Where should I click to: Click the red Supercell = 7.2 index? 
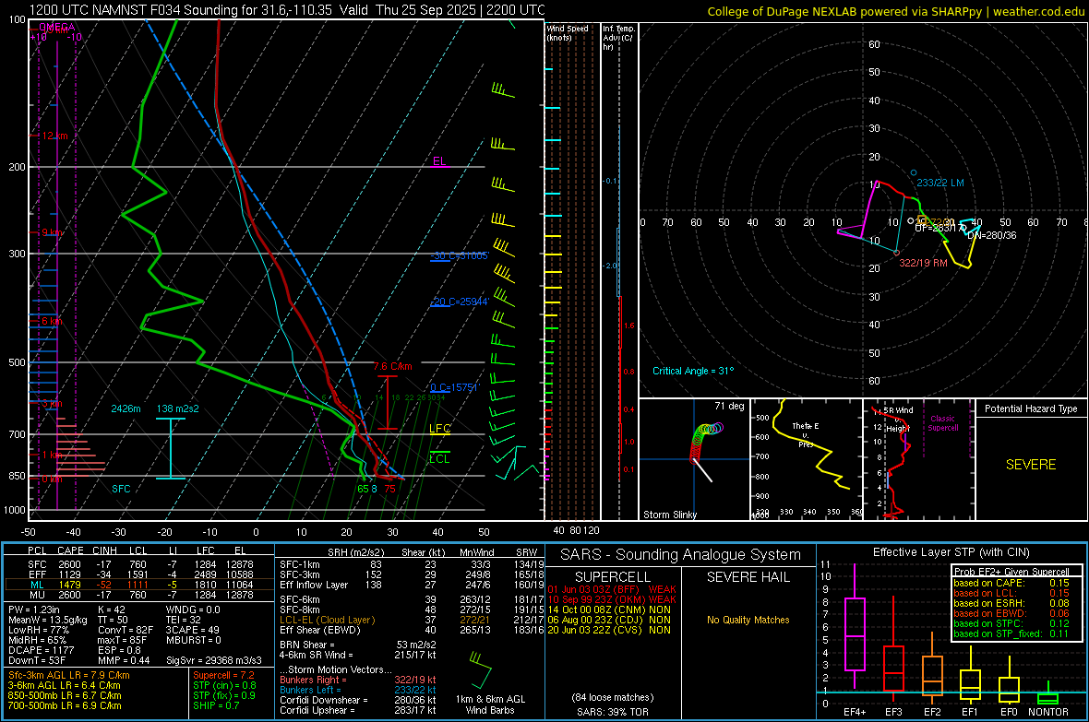223,675
